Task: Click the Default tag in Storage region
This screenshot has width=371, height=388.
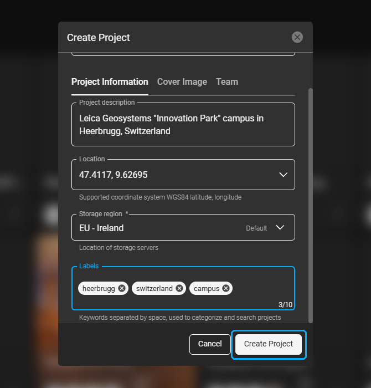Action: coord(256,228)
